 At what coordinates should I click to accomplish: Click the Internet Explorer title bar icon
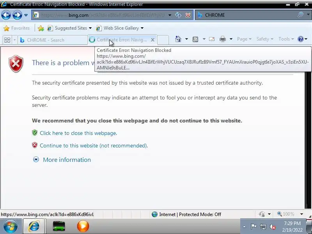coord(4,4)
